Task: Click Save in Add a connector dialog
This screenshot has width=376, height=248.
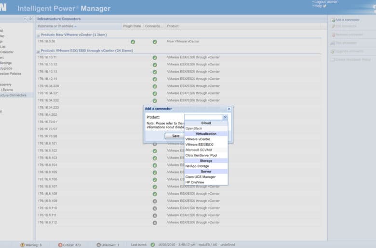Action: click(175, 136)
